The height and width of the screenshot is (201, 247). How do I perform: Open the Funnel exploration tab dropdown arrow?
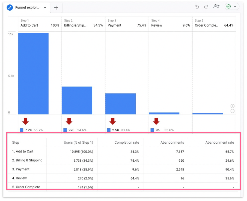45,8
